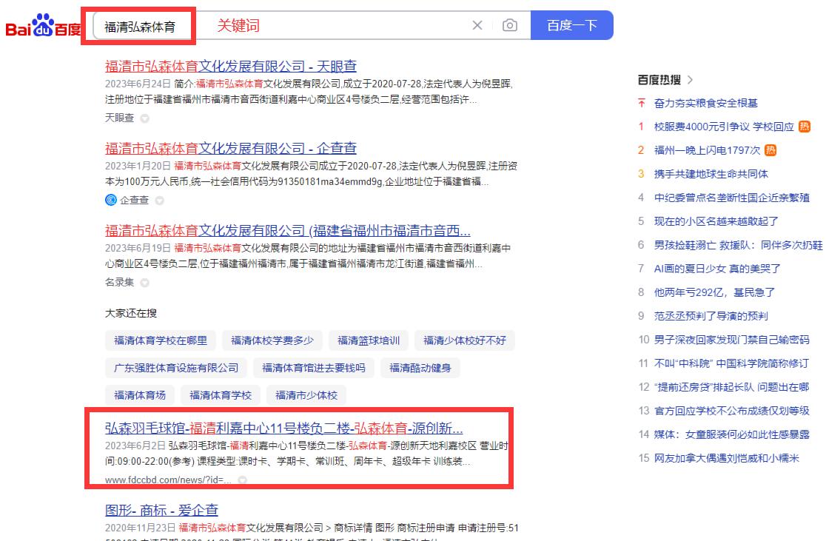This screenshot has height=541, width=826.
Task: Select related search 福清酷动健身
Action: tap(420, 368)
